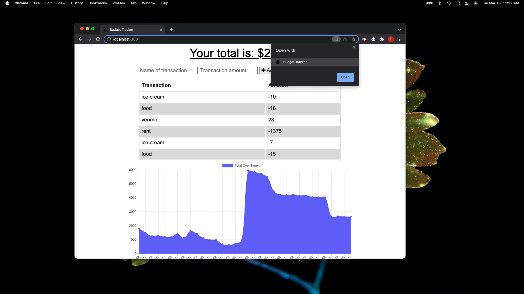Expand the tab search chevron
This screenshot has height=294, width=524.
tap(399, 29)
